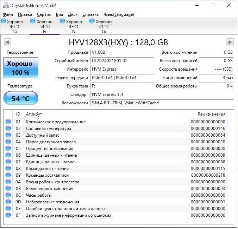Click status orb for Порог доступного запаса
The height and width of the screenshot is (229, 238).
(8, 142)
